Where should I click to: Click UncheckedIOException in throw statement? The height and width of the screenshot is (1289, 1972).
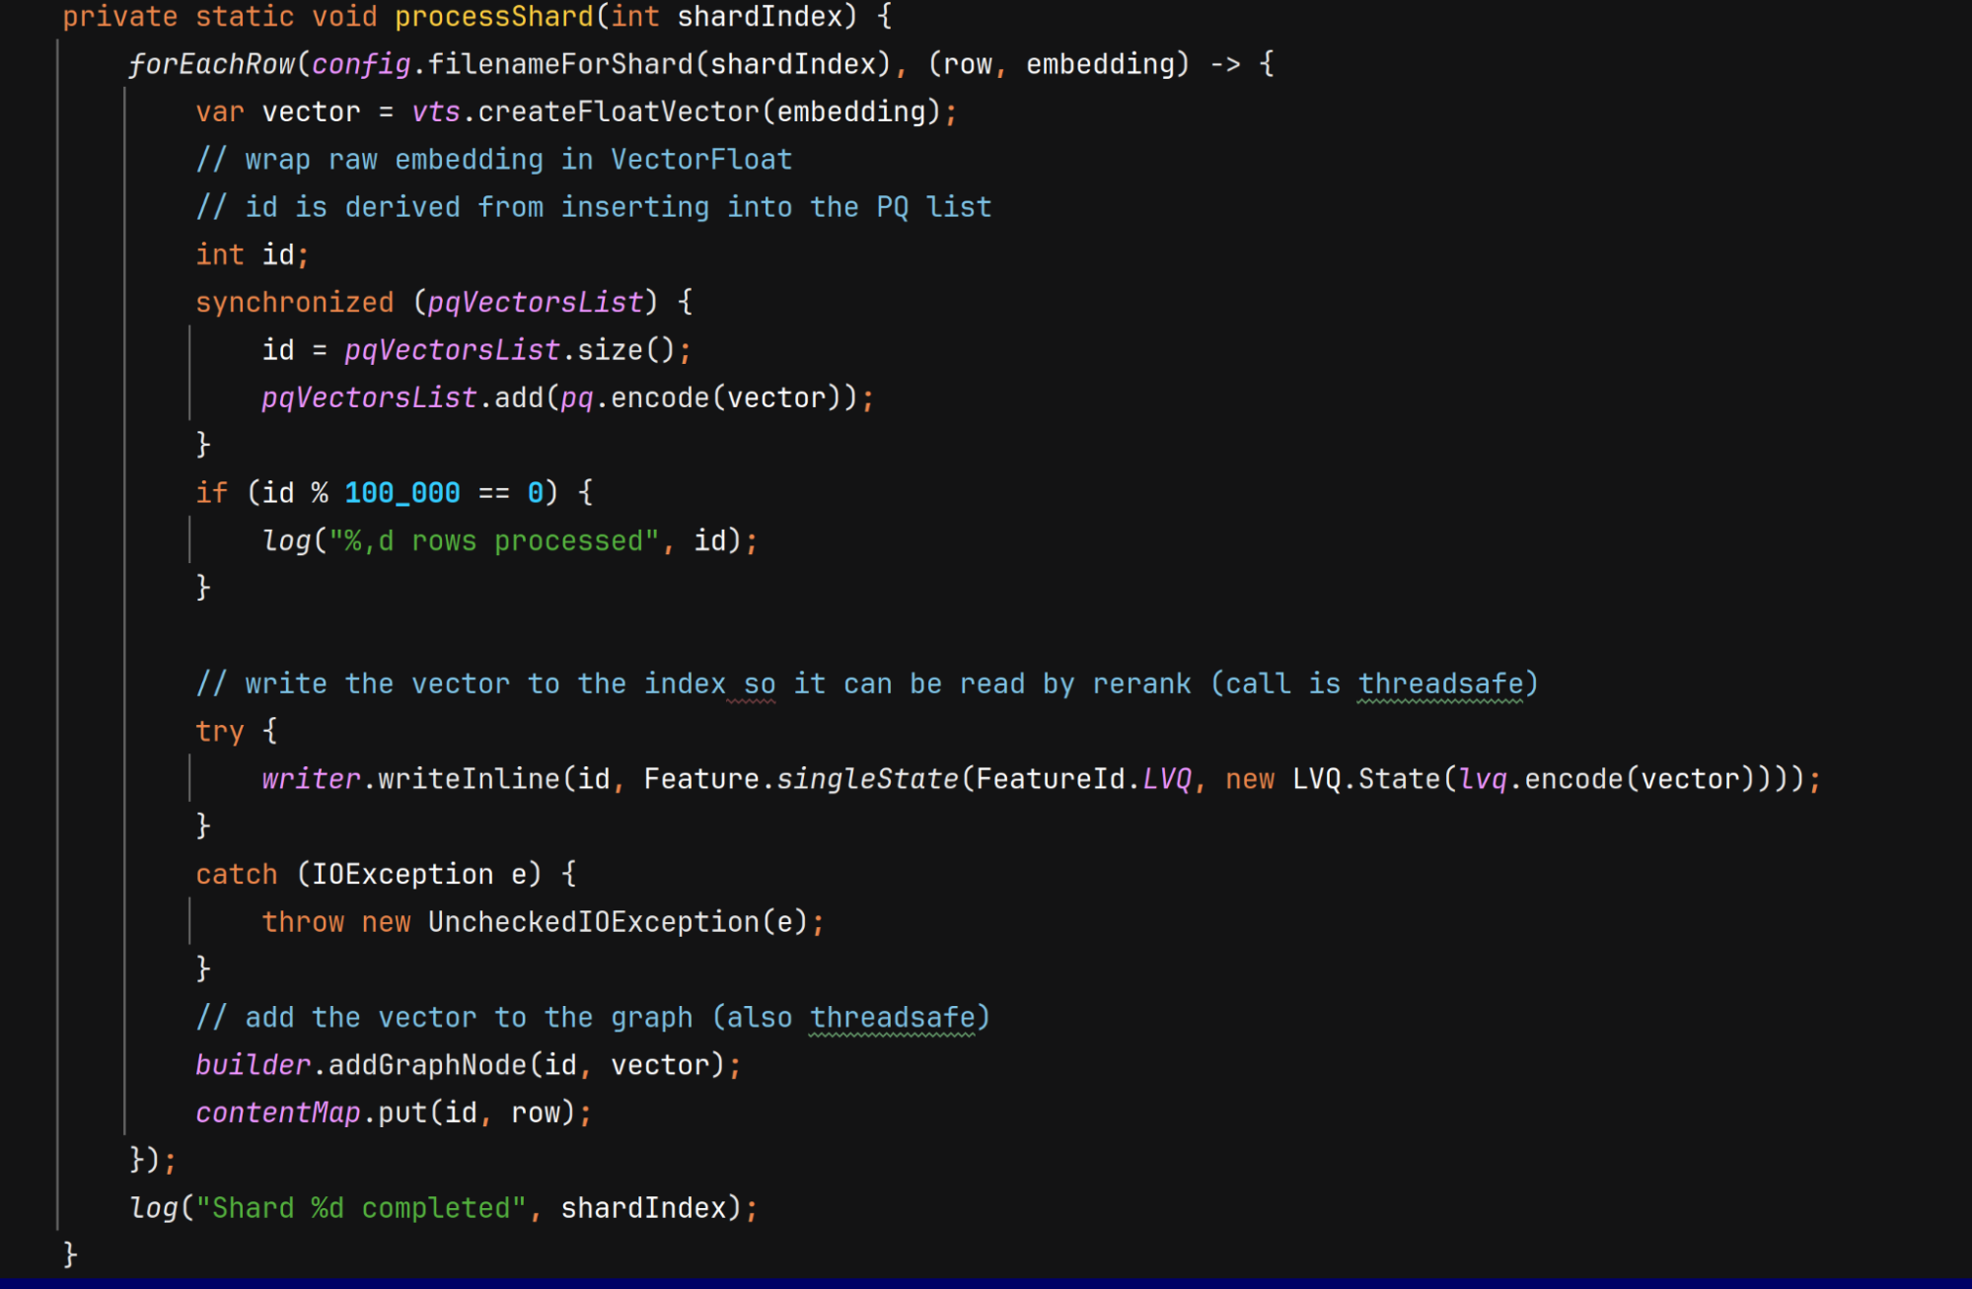point(592,923)
